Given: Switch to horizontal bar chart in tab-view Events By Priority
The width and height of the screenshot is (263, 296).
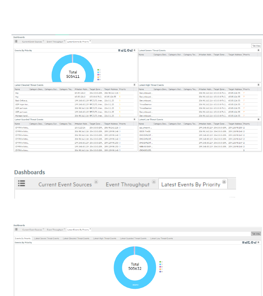Looking at the screenshot, I should pos(249,242).
